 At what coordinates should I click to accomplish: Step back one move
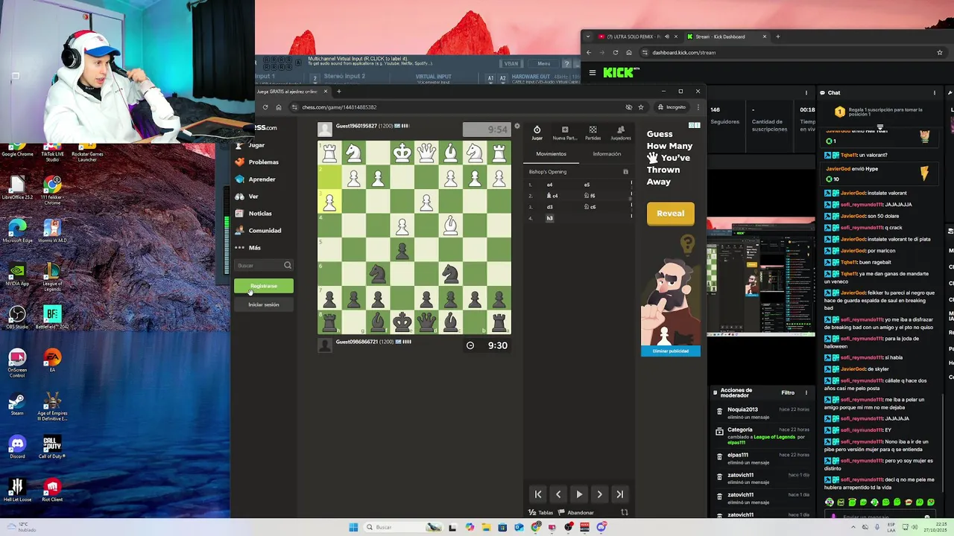[x=558, y=494]
